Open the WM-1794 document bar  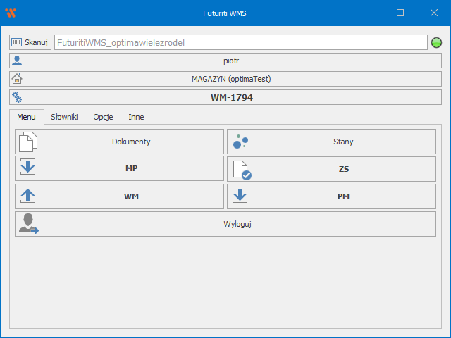[231, 98]
